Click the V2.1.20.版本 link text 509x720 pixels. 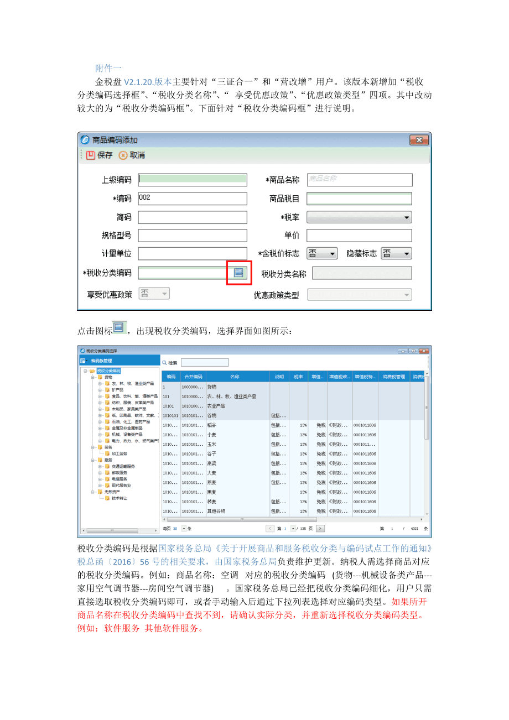(148, 81)
